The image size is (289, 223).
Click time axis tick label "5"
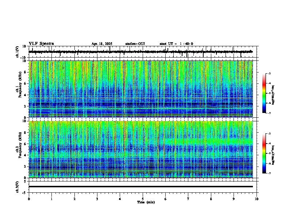pos(143,199)
